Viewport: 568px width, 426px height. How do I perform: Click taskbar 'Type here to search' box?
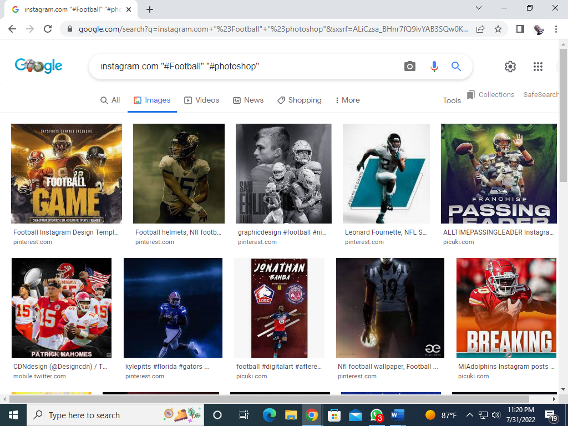115,415
